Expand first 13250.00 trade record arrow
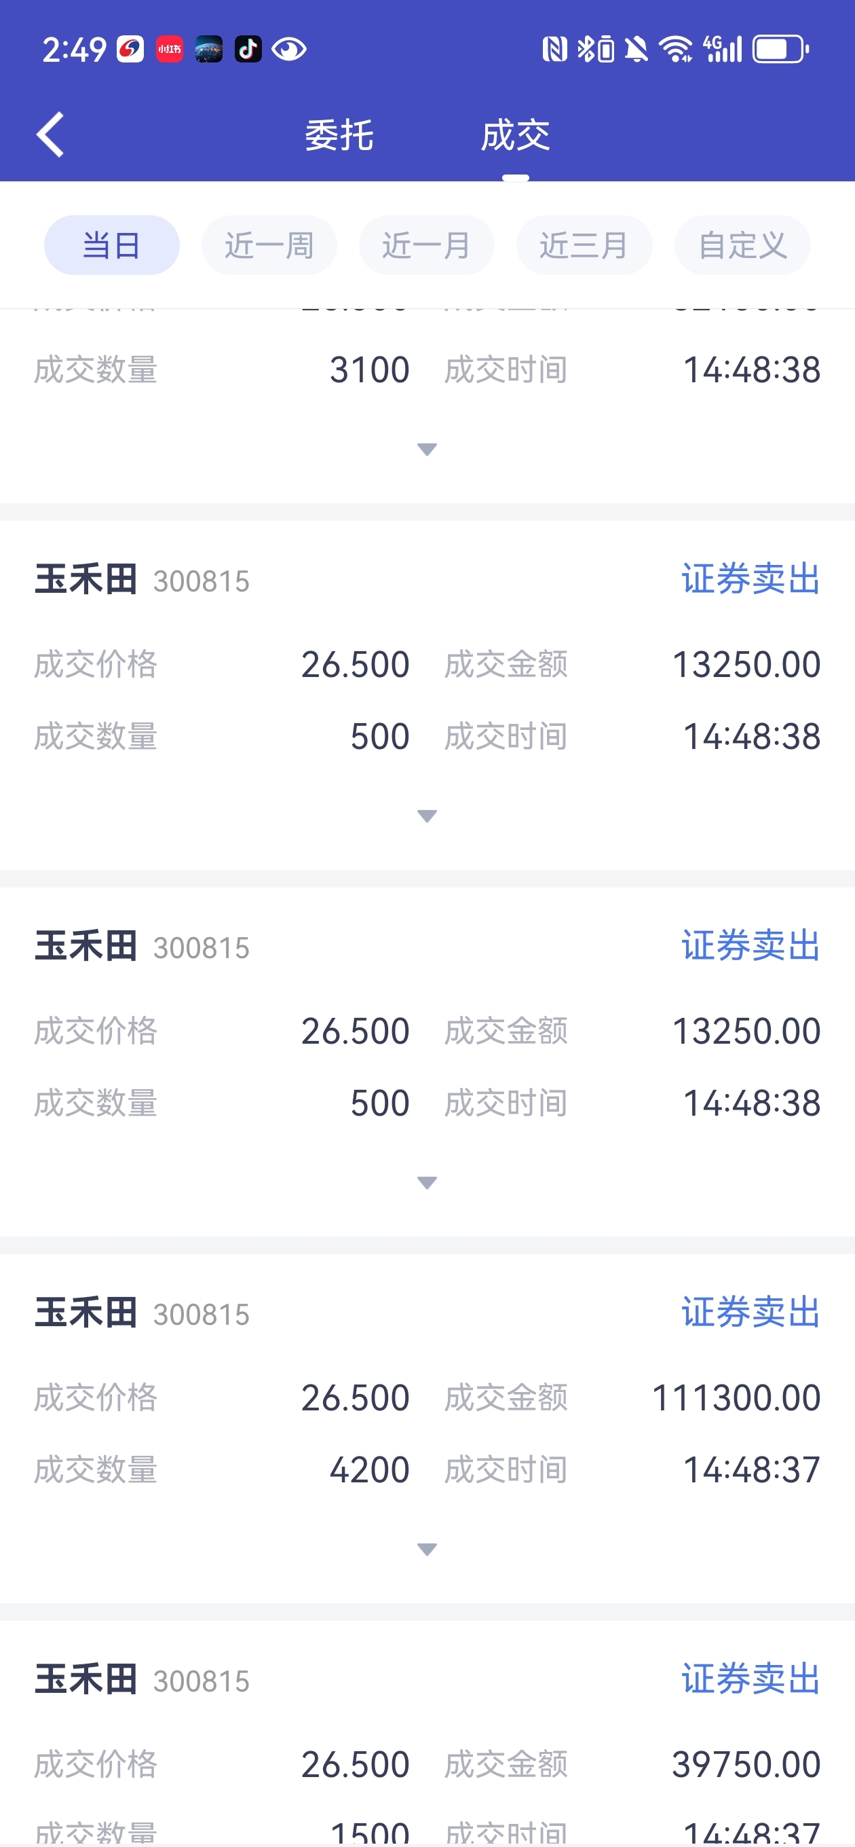The width and height of the screenshot is (855, 1847). pos(427,816)
